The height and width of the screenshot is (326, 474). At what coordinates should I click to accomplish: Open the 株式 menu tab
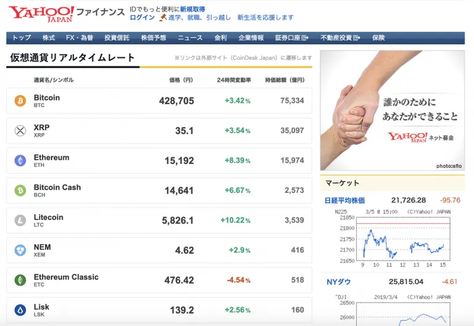[49, 38]
